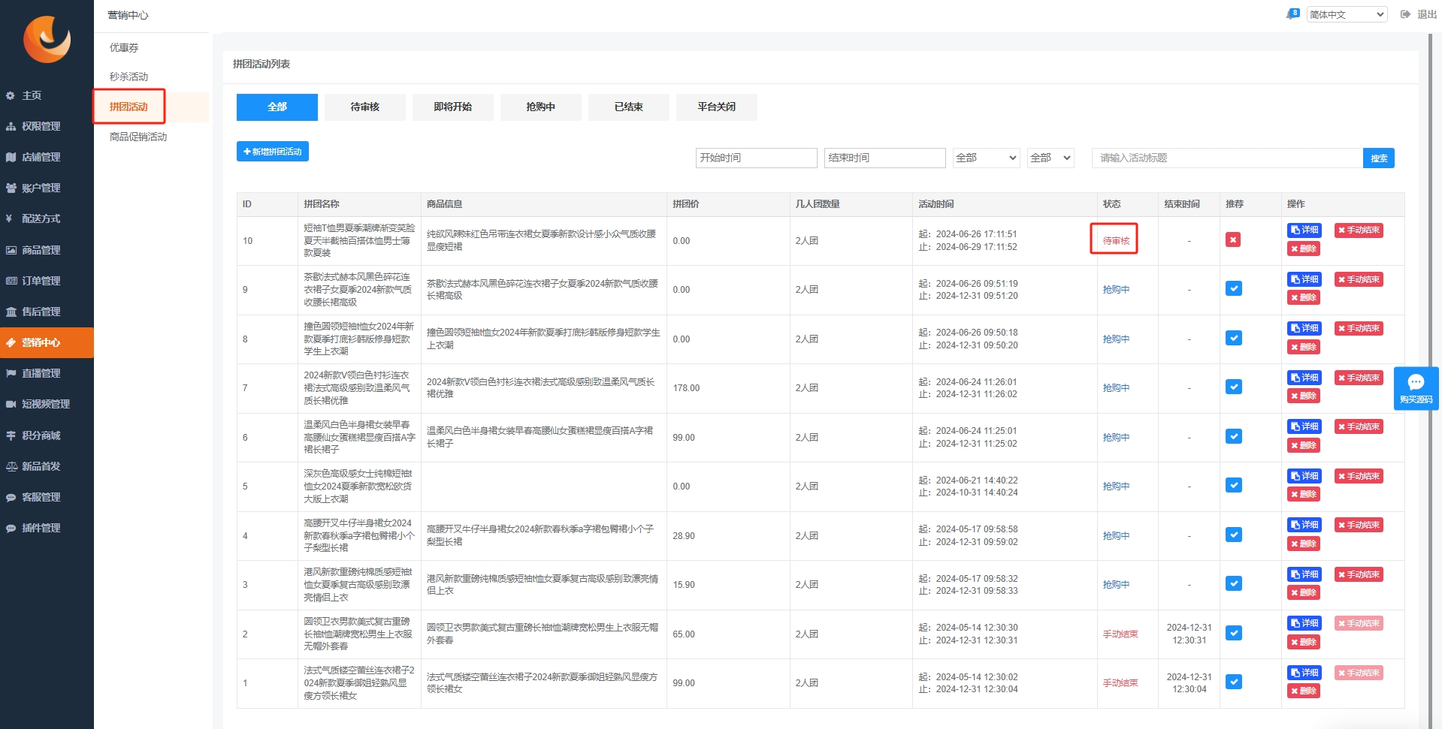
Task: Untick the recommend checkbox for ID 4
Action: pyautogui.click(x=1233, y=535)
